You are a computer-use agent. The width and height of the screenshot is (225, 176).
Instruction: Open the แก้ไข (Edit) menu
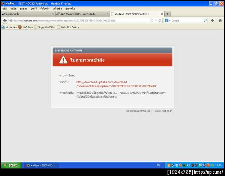click(13, 9)
